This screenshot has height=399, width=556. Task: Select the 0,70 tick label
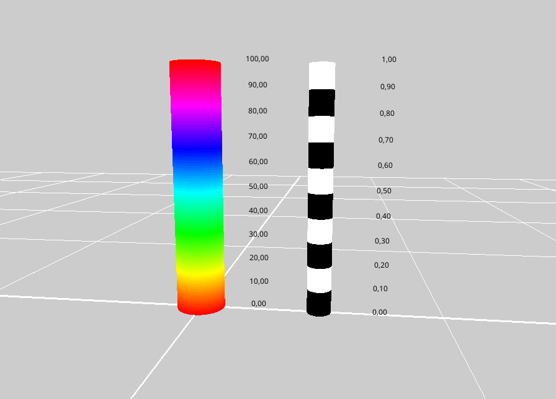pyautogui.click(x=386, y=140)
